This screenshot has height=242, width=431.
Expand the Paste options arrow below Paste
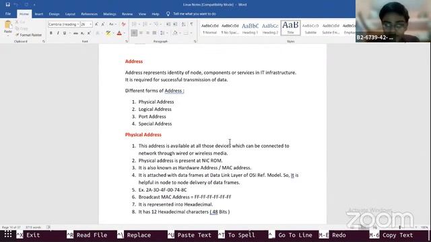coord(8,35)
